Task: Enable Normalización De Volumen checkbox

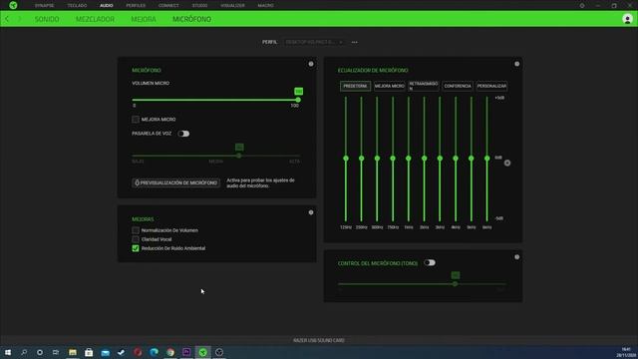Action: click(136, 230)
